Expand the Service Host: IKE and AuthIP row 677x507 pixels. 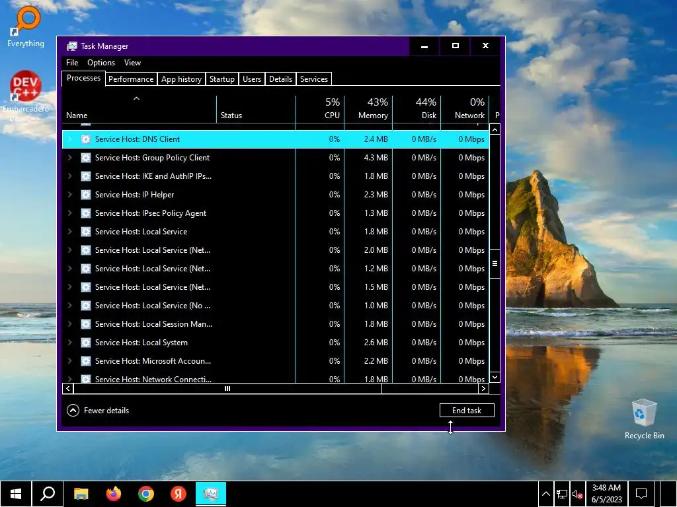(69, 176)
